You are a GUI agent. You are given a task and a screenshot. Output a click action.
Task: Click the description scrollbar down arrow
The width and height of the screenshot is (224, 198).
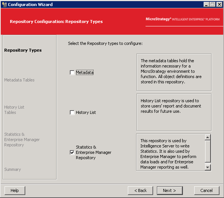pyautogui.click(x=207, y=167)
